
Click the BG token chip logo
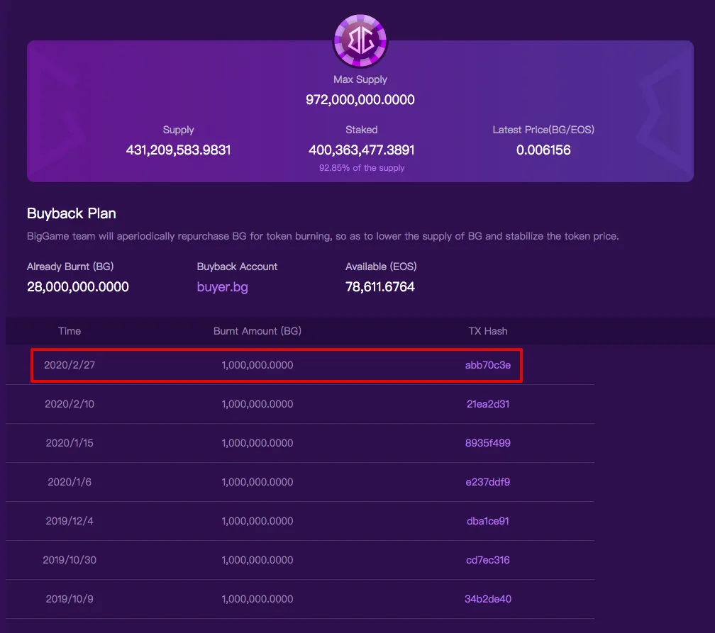pyautogui.click(x=360, y=41)
